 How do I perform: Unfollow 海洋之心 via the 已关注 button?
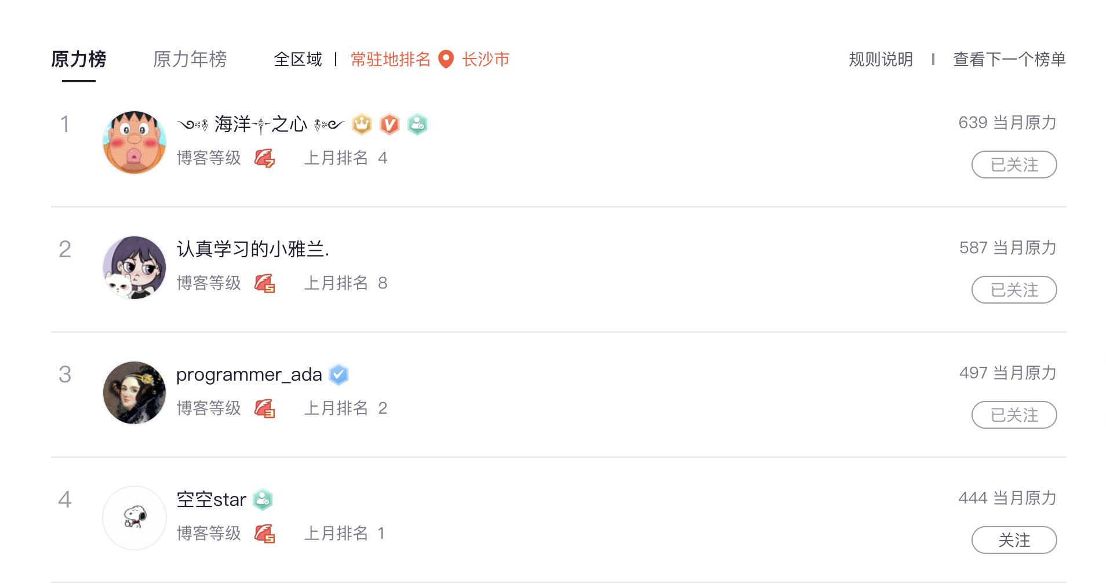click(1014, 165)
